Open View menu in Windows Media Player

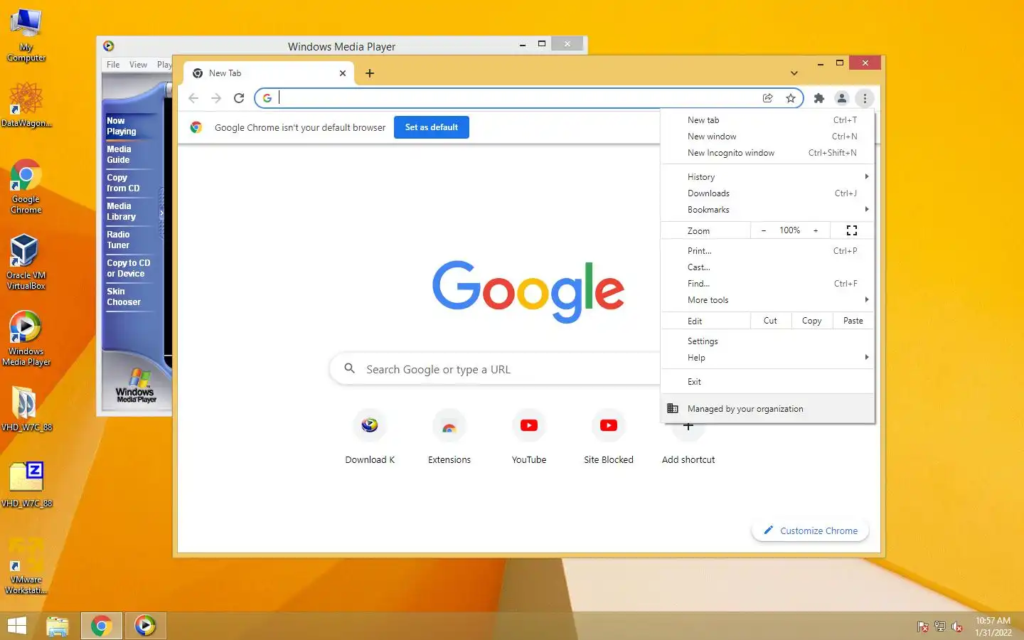pyautogui.click(x=138, y=65)
